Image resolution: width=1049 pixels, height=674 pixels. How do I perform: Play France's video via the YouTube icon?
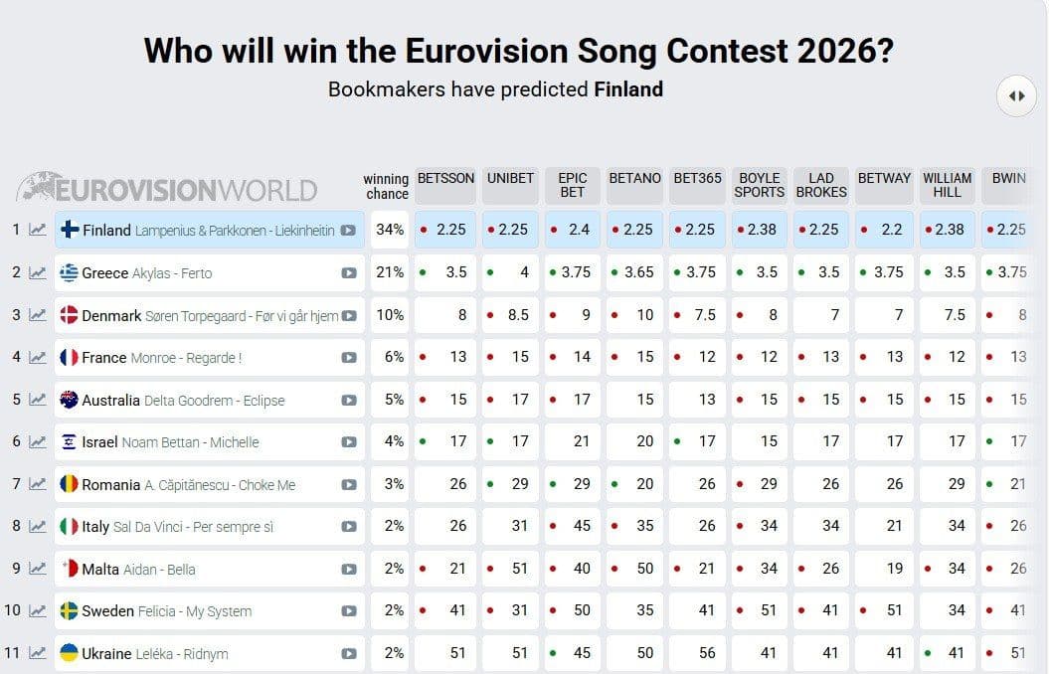349,358
